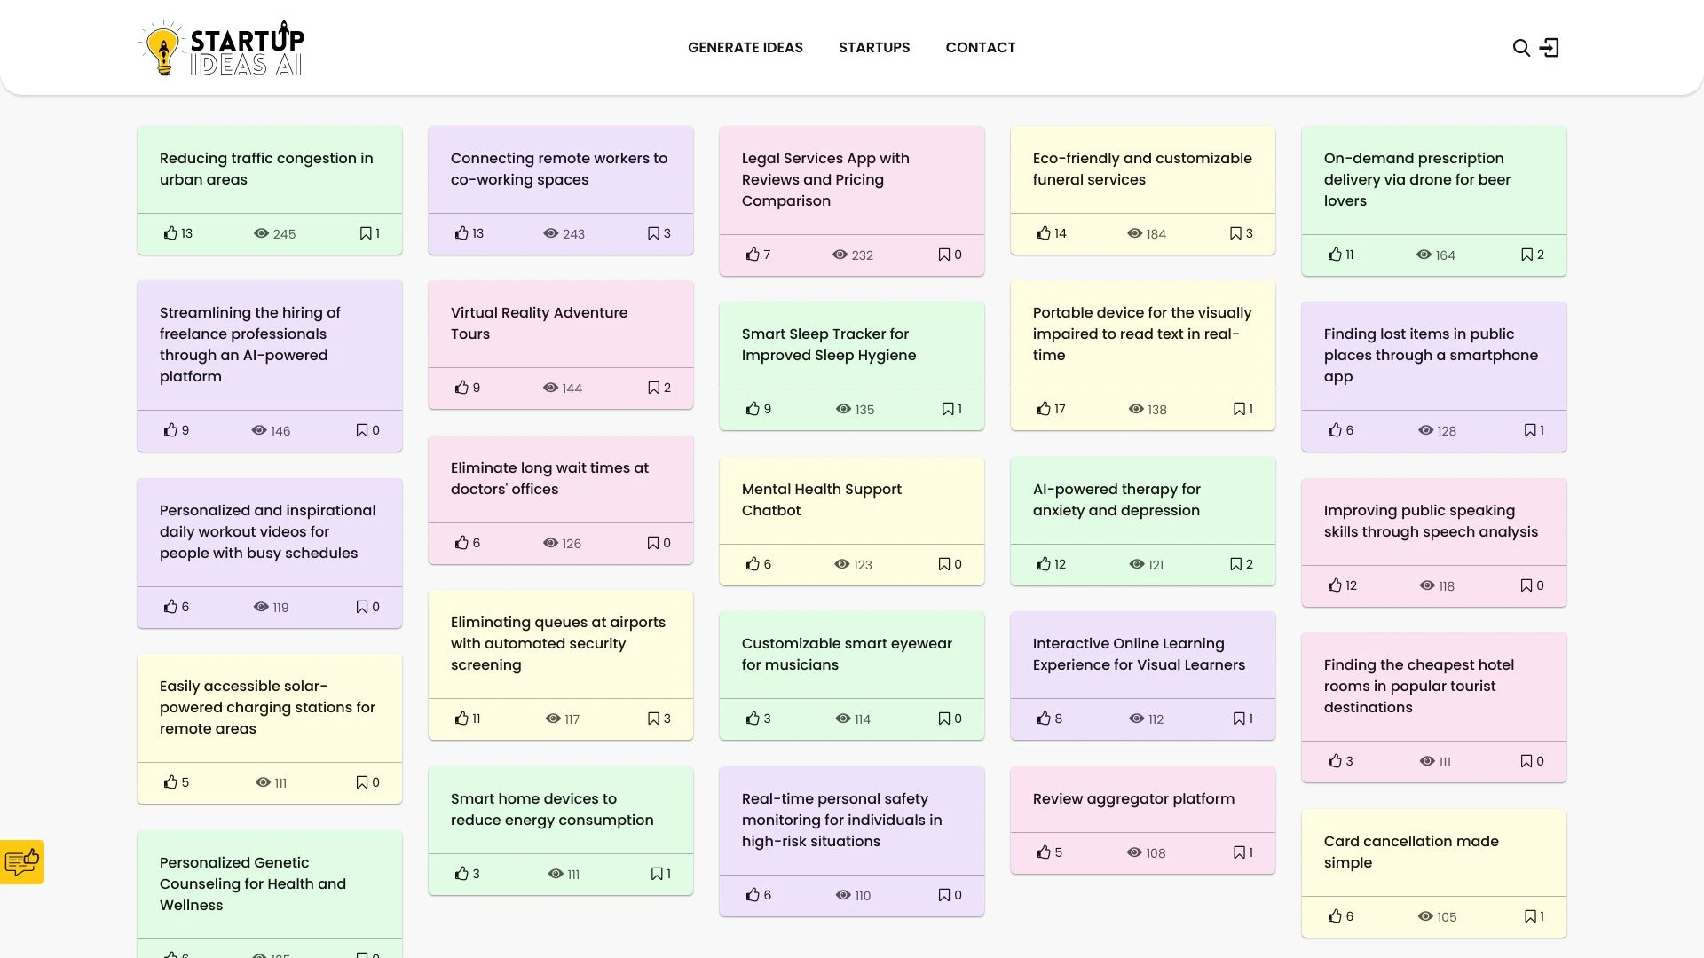Click the bookmark icon on Smart Sleep Tracker card
Viewport: 1704px width, 958px height.
pos(947,408)
